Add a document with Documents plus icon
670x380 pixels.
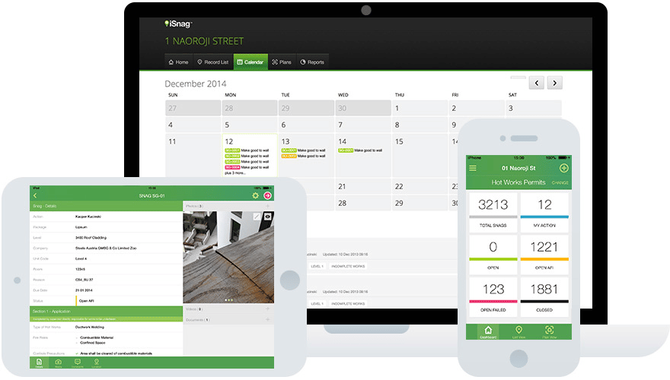pos(267,319)
